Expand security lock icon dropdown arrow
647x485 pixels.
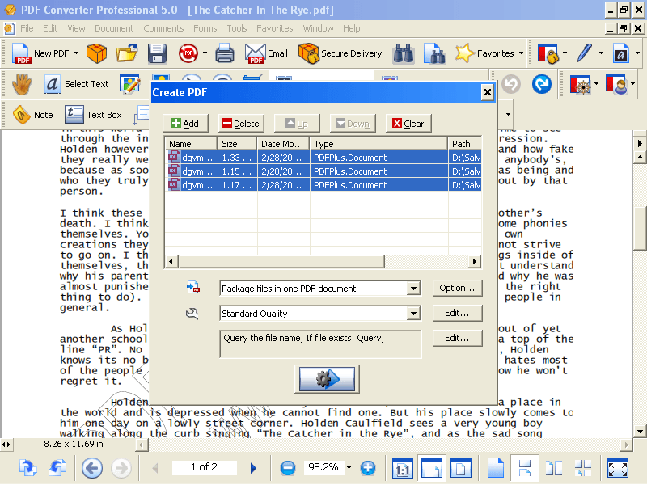[x=565, y=53]
